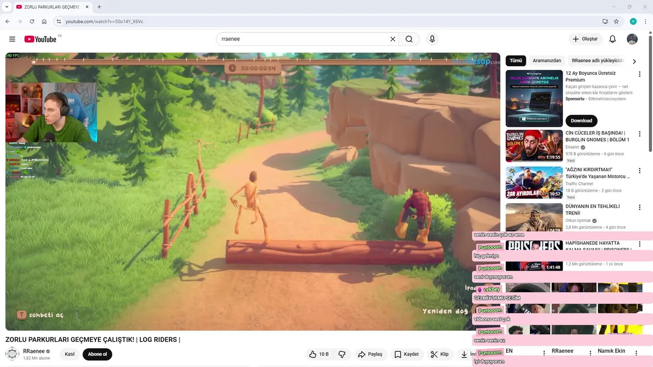
Task: Open options for sponsored ad card
Action: (x=640, y=74)
